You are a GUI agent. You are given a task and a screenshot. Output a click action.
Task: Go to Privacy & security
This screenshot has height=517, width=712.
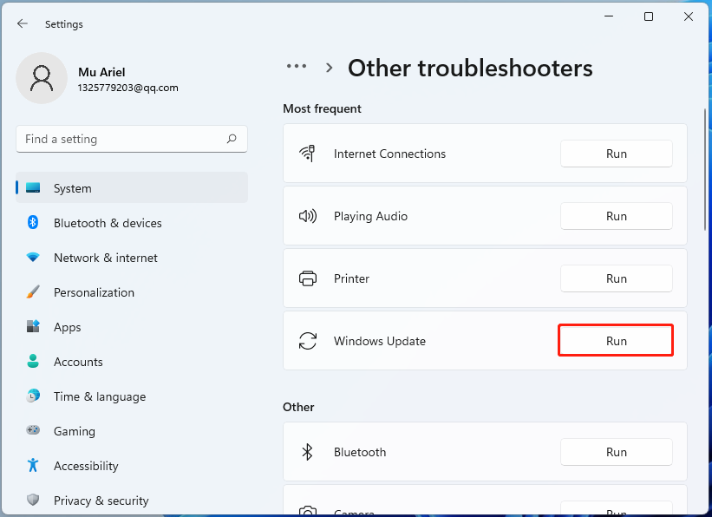click(132, 501)
